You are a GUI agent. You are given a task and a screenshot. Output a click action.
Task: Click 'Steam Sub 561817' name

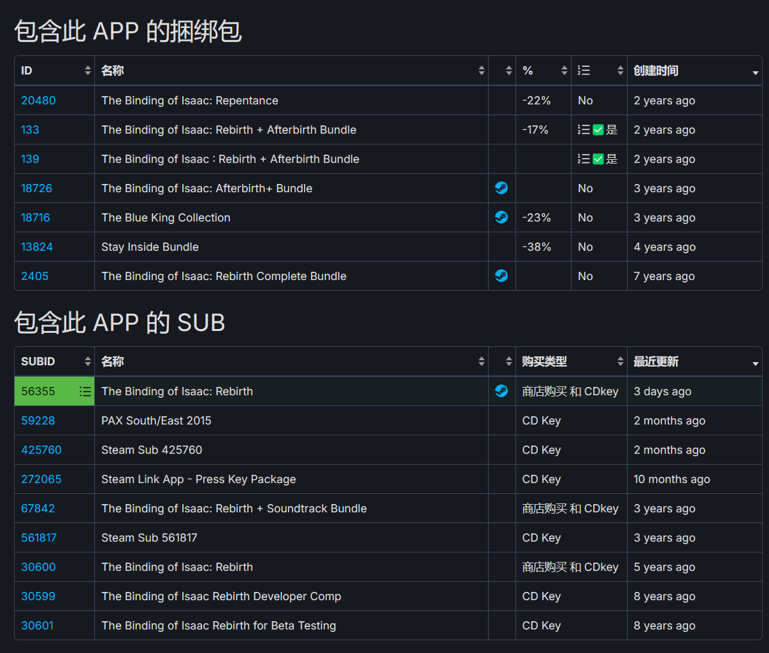point(149,538)
